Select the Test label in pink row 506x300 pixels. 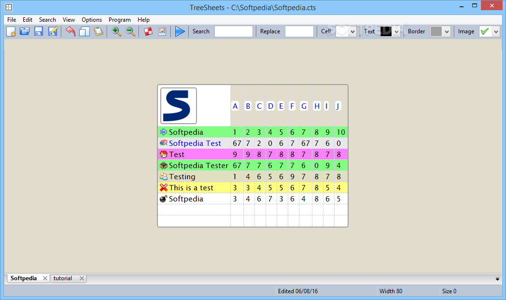[x=177, y=155]
